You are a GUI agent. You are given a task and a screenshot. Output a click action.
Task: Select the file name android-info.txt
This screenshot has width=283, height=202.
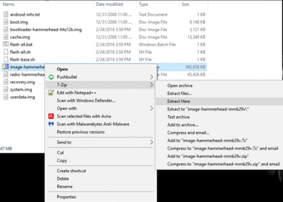[25, 15]
